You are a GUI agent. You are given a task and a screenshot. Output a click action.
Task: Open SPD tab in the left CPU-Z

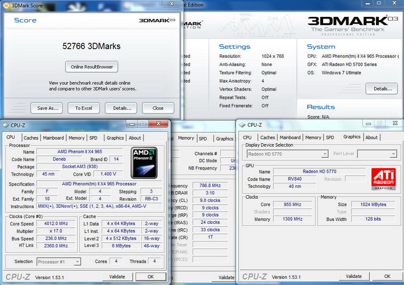(x=93, y=138)
